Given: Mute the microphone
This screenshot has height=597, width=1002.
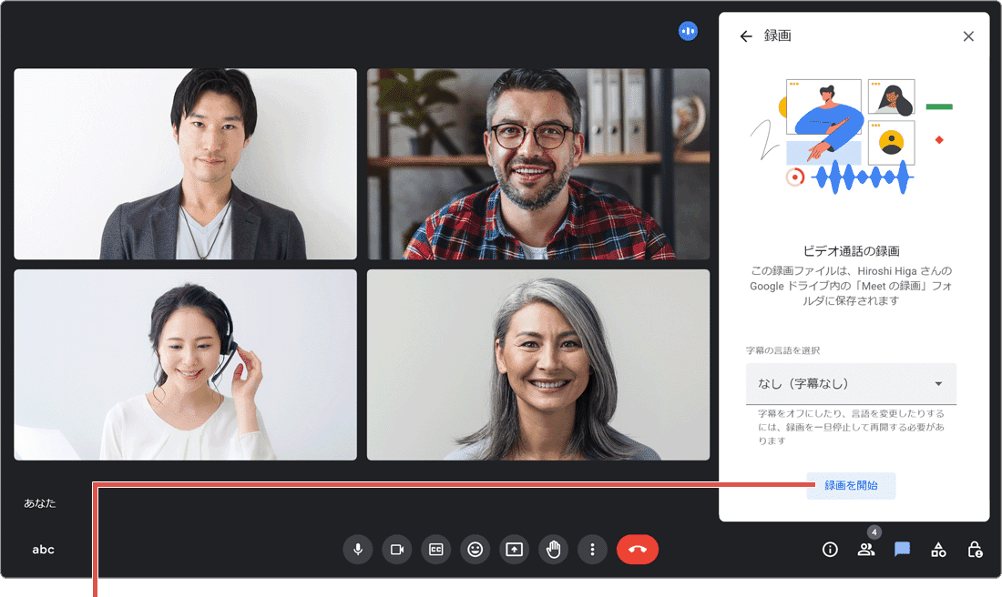Looking at the screenshot, I should point(358,549).
